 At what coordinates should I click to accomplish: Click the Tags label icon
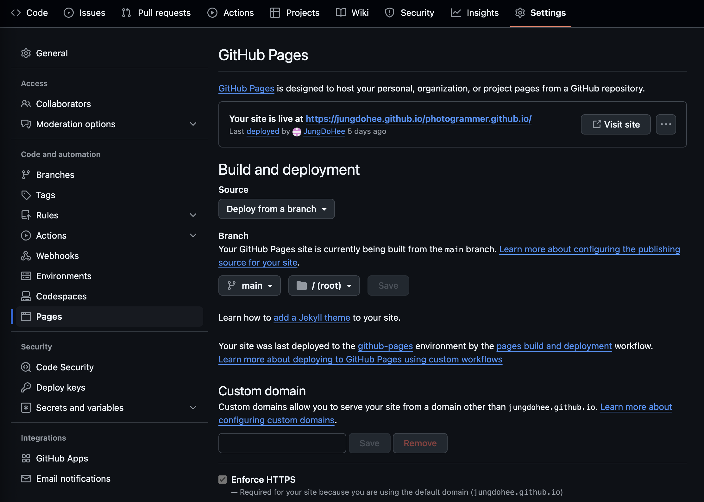[x=26, y=195]
